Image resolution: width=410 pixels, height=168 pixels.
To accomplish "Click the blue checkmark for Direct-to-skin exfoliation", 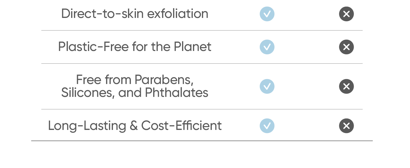I will tap(267, 14).
